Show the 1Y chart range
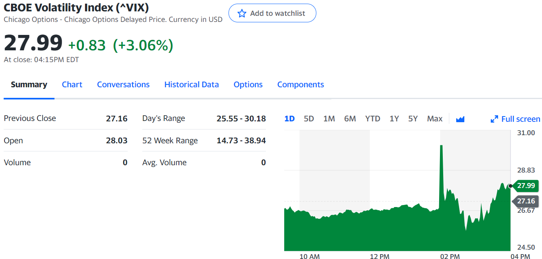The image size is (542, 259). [x=394, y=119]
